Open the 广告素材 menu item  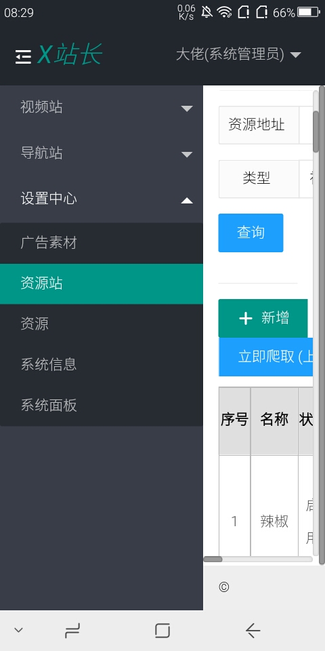pyautogui.click(x=102, y=243)
